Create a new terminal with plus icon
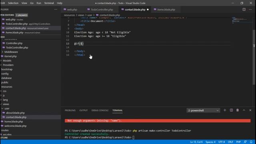Viewport: 256px width, 144px height. pos(225,110)
